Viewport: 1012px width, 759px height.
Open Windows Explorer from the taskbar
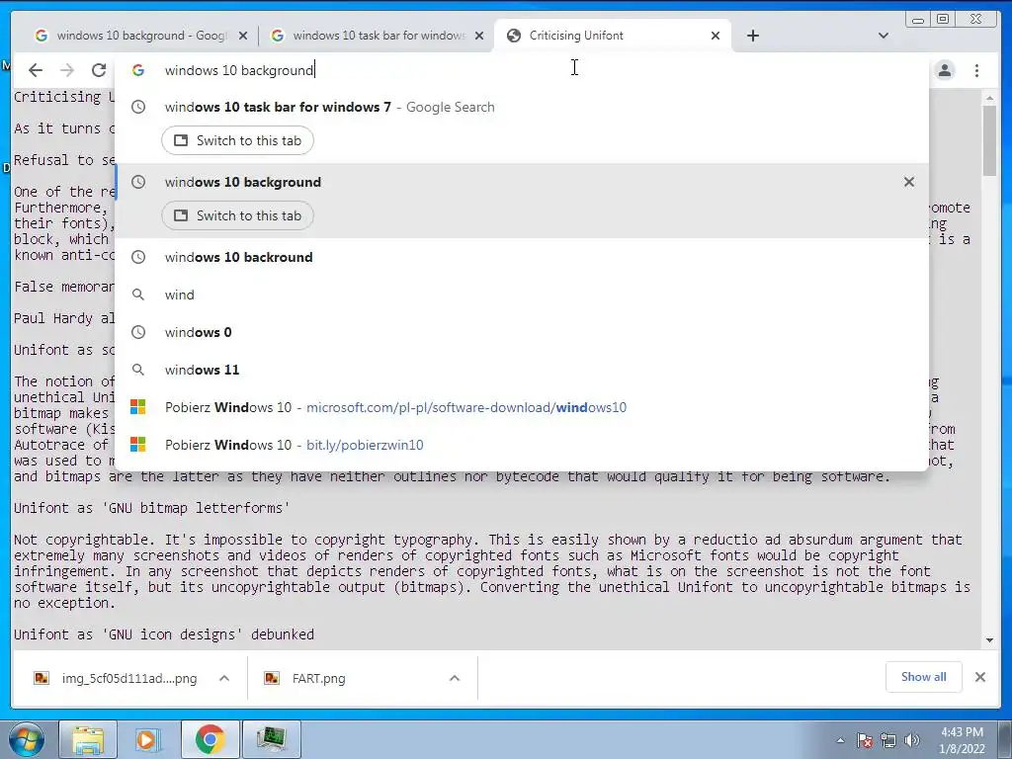coord(88,739)
